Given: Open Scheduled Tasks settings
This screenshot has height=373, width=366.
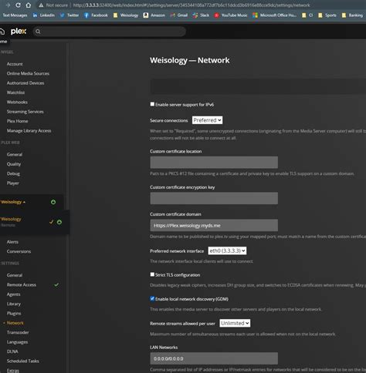Looking at the screenshot, I should (23, 361).
